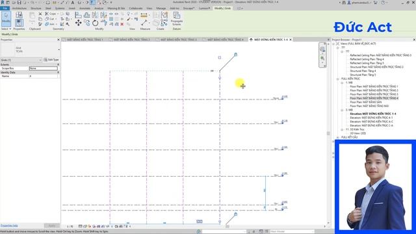
Task: Switch to the Manage ribbon tab
Action: pyautogui.click(x=161, y=8)
